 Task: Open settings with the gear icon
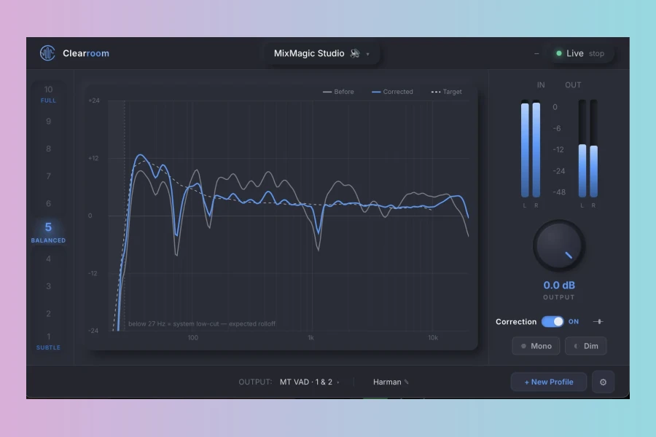603,382
